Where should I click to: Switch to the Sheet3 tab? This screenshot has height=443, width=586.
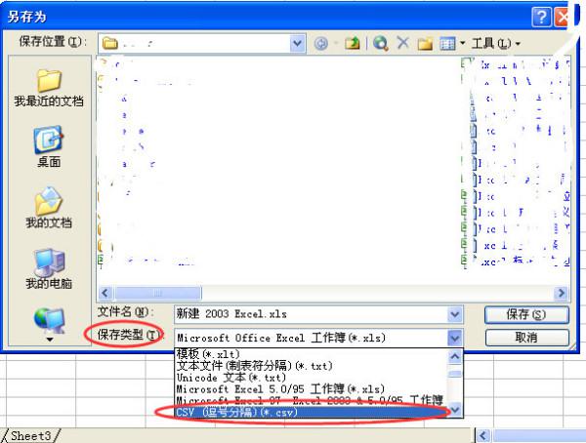coord(30,435)
